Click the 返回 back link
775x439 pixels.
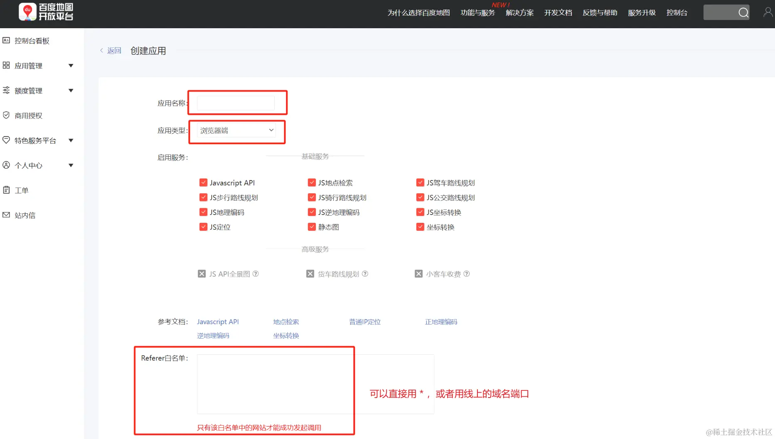coord(114,51)
